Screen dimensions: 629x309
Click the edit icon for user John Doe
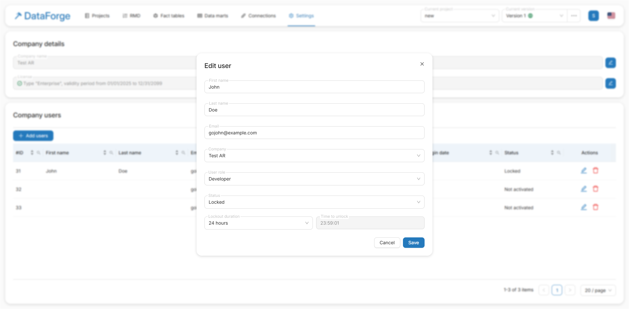pos(584,171)
